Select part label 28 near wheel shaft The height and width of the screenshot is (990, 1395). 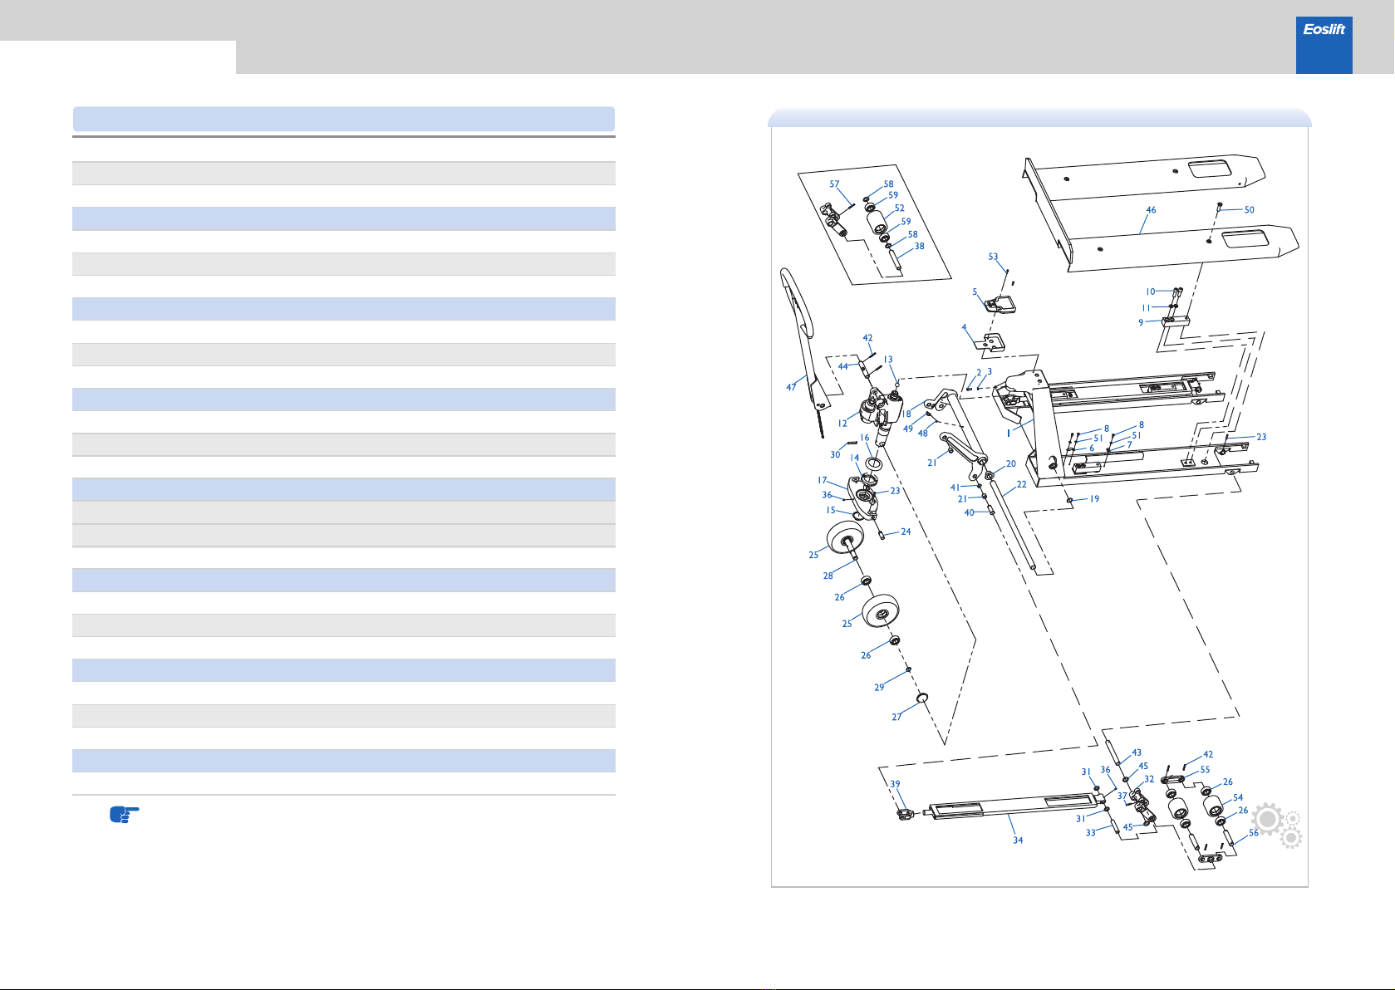pyautogui.click(x=828, y=576)
